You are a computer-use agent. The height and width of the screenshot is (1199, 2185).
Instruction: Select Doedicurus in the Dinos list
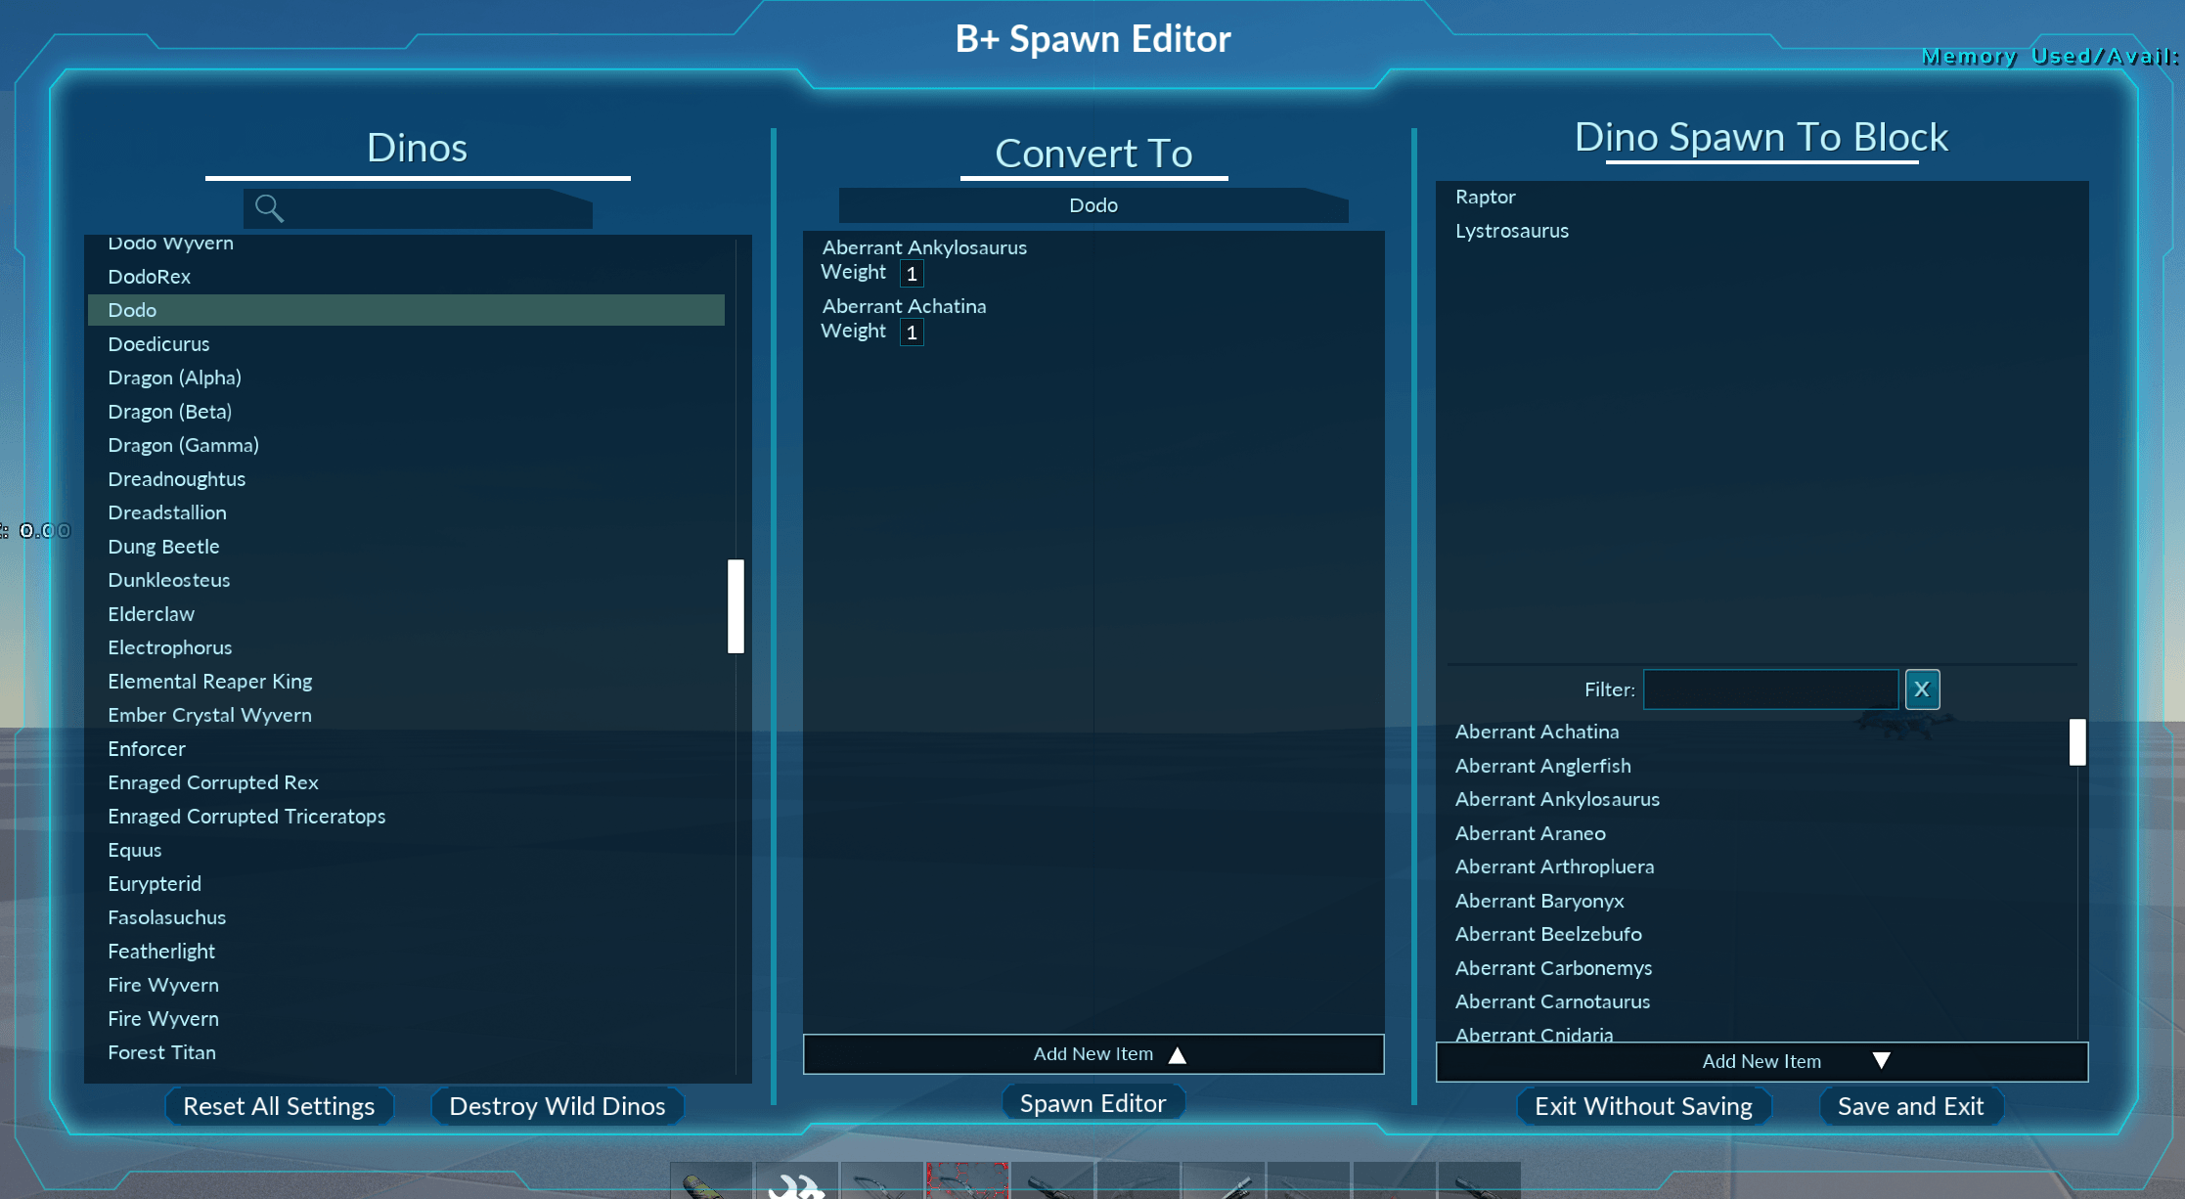[x=158, y=344]
